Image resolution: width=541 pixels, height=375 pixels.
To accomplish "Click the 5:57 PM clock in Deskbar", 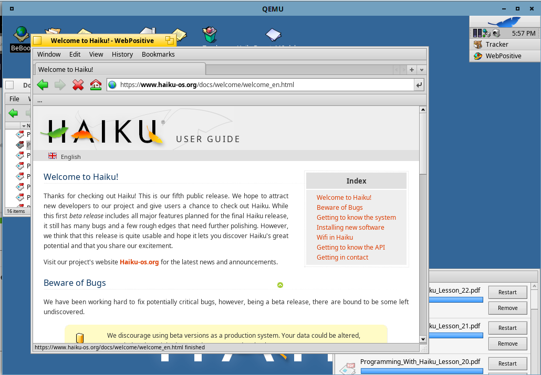I will coord(523,34).
